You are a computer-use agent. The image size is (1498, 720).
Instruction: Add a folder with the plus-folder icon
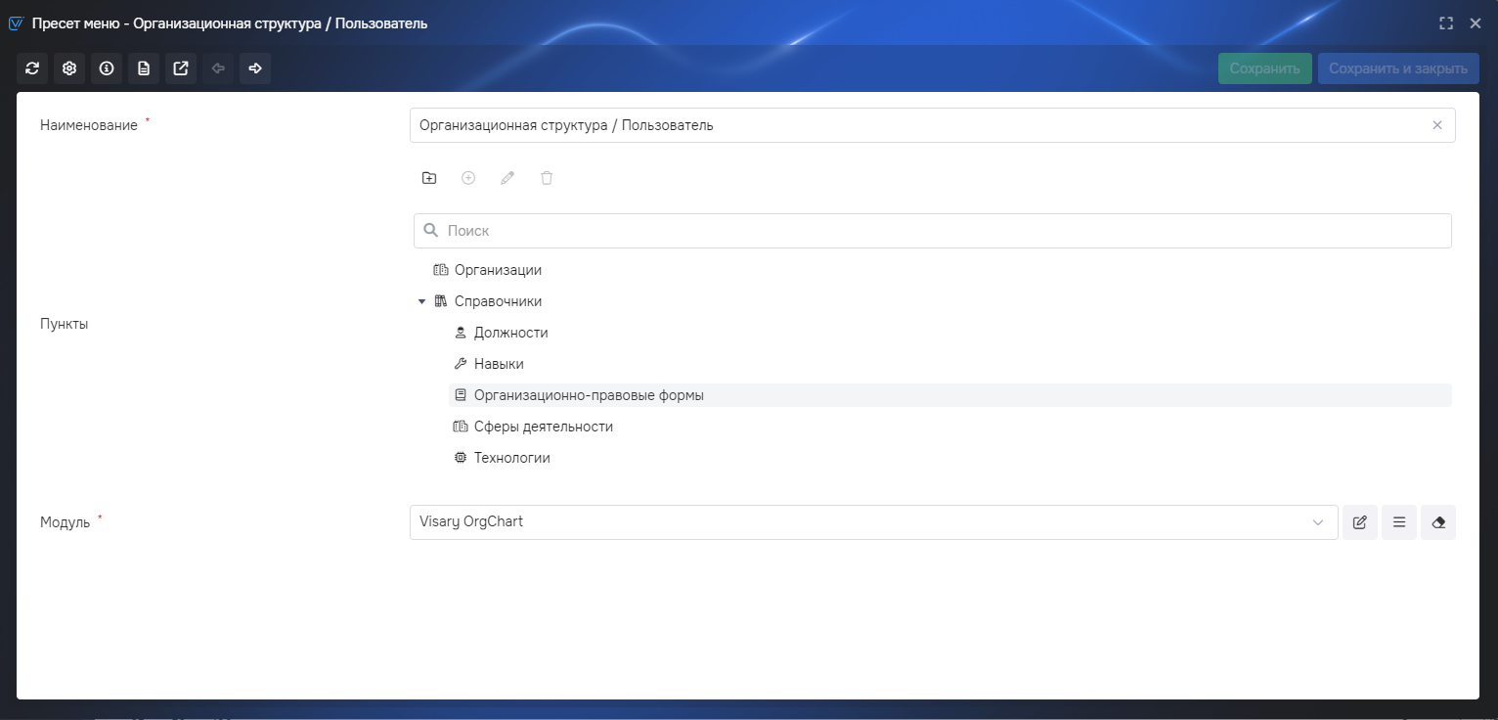[x=429, y=178]
